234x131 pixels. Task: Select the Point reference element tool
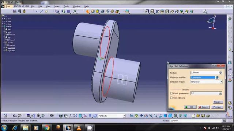[x=37, y=11]
